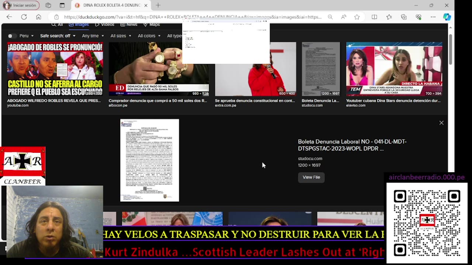The height and width of the screenshot is (265, 472).
Task: Open the zoom magnifier in address bar
Action: [x=330, y=17]
